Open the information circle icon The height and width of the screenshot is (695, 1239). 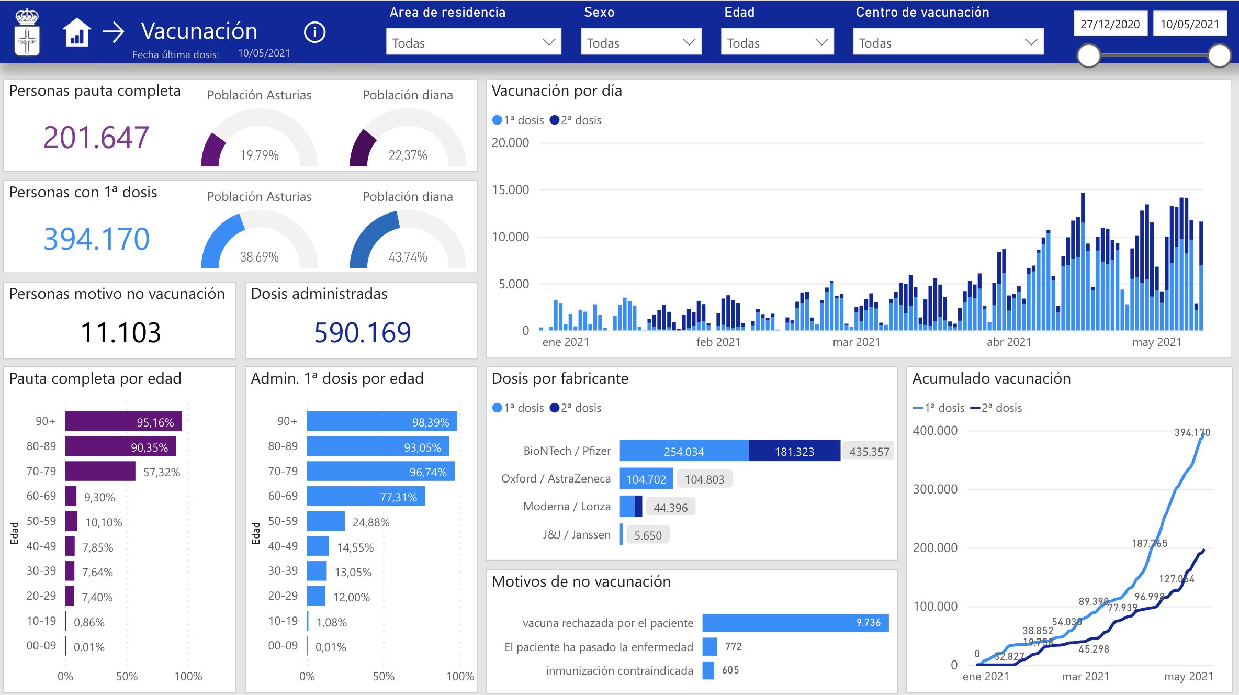tap(314, 32)
